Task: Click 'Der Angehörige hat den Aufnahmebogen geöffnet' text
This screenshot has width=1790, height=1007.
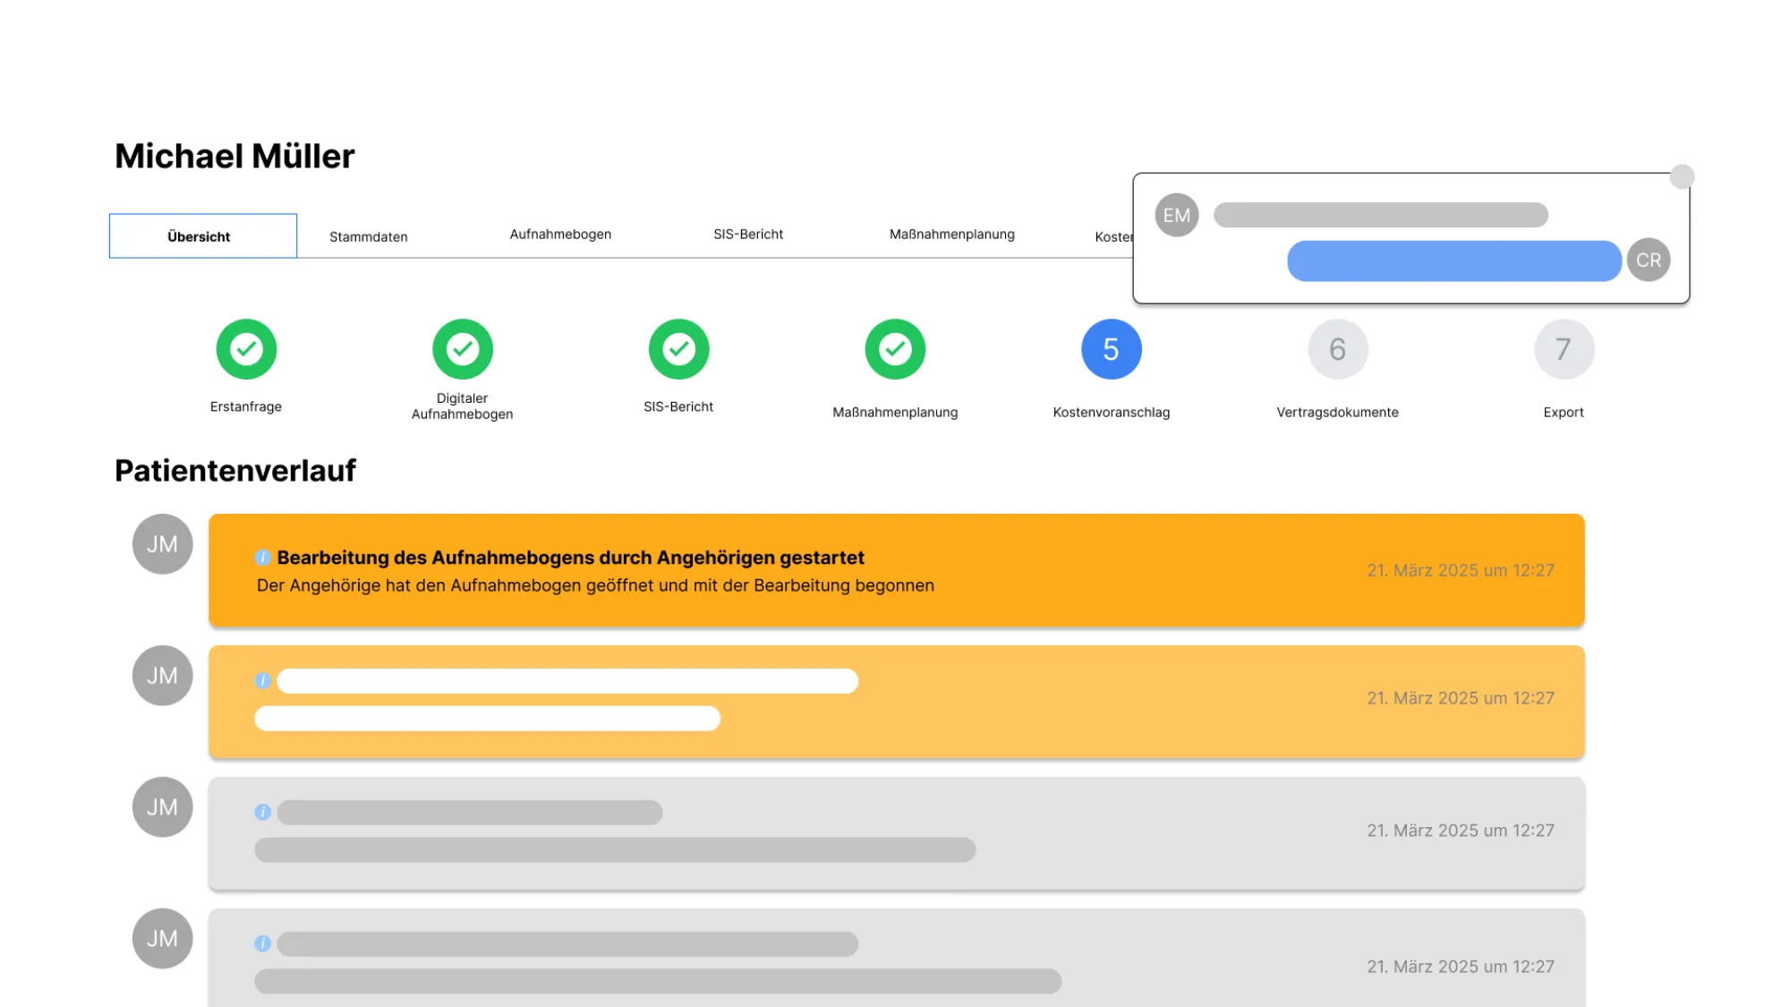Action: 596,585
